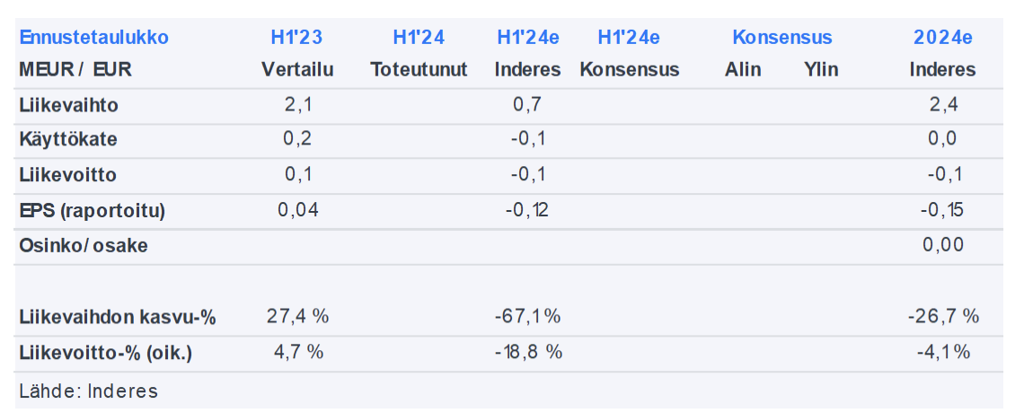Select the Alin column label
Image resolution: width=1024 pixels, height=413 pixels.
coord(743,70)
